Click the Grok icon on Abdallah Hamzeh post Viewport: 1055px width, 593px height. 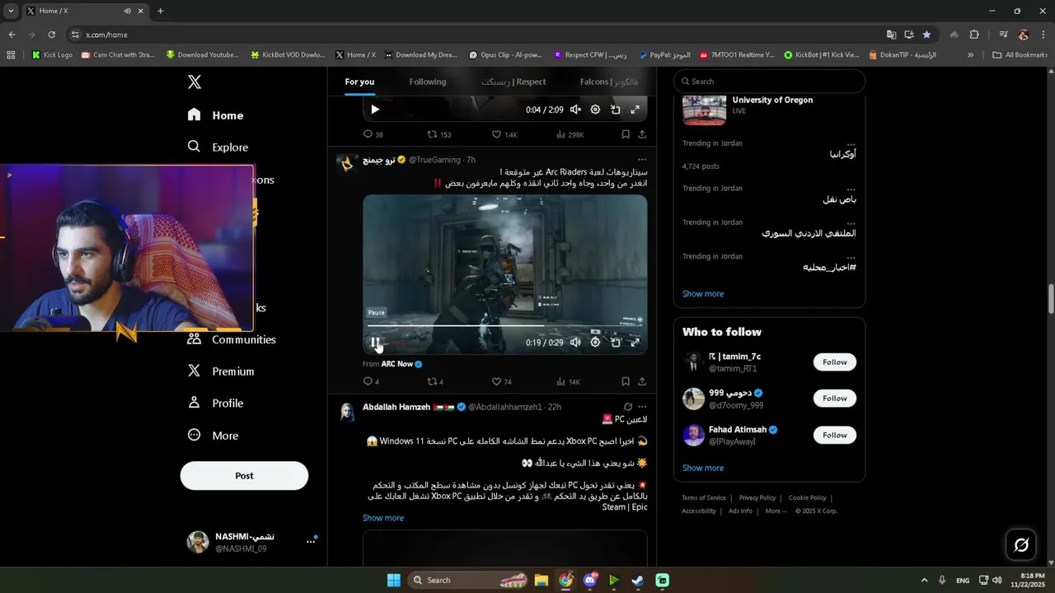click(627, 407)
